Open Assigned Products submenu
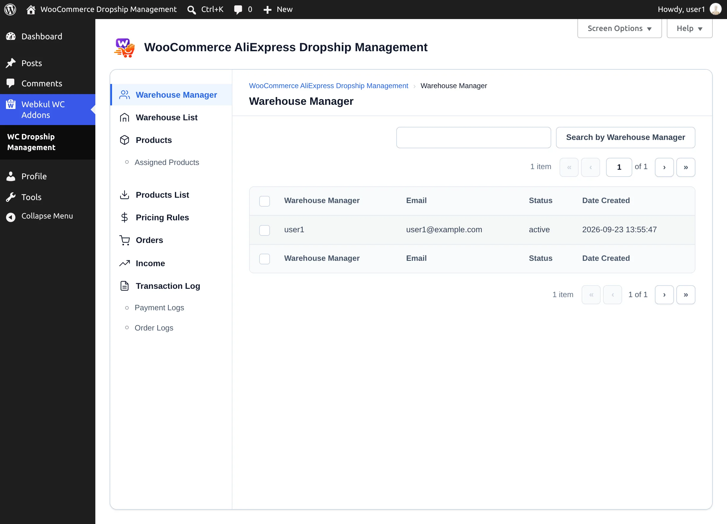Screen dimensions: 727x524 [167, 162]
